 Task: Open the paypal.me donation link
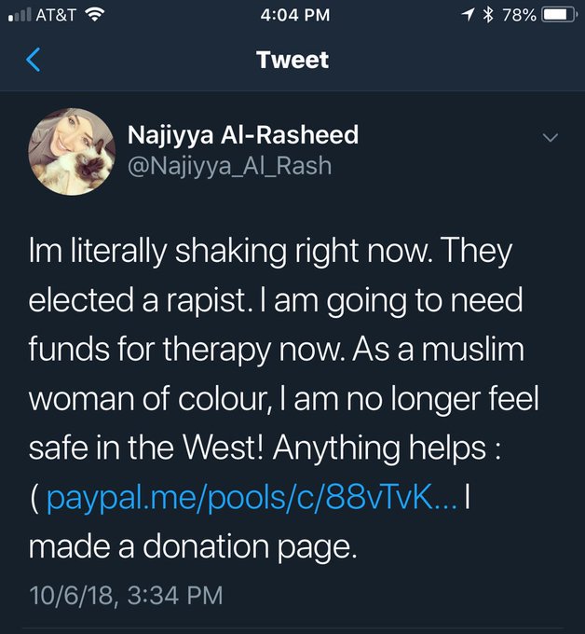tap(252, 498)
